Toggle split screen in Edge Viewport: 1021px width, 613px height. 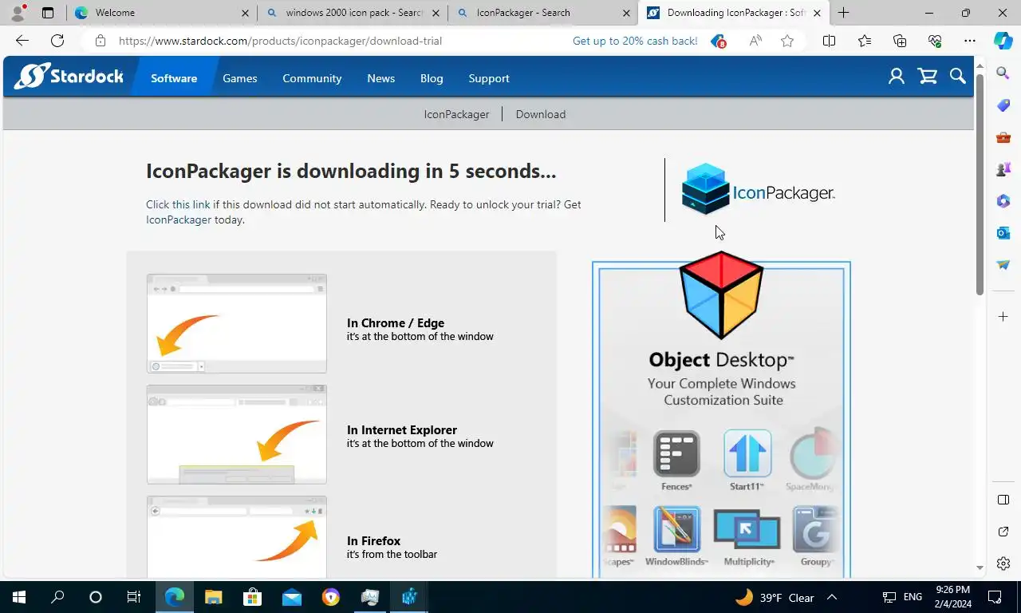(829, 41)
